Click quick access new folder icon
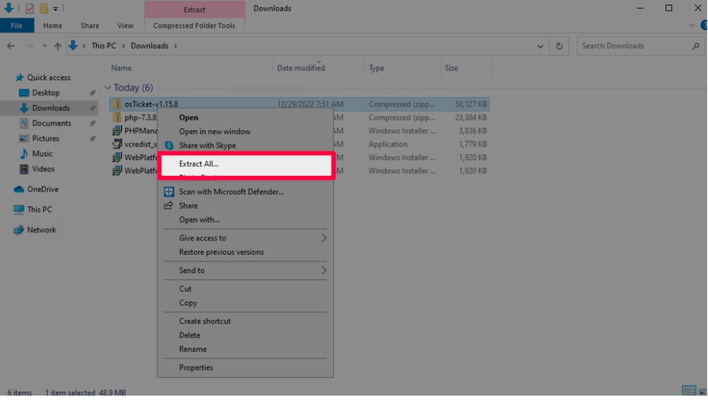708x400 pixels. click(x=44, y=8)
